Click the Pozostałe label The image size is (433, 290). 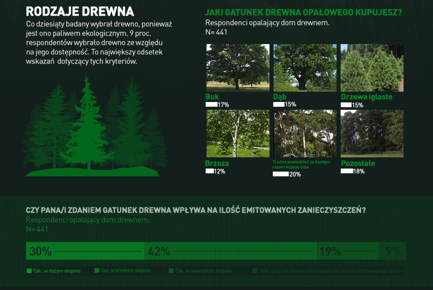coord(358,163)
